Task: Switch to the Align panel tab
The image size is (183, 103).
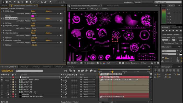Action: [157, 67]
